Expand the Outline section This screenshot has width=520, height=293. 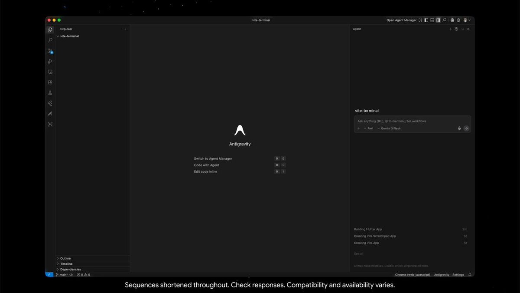93,258
